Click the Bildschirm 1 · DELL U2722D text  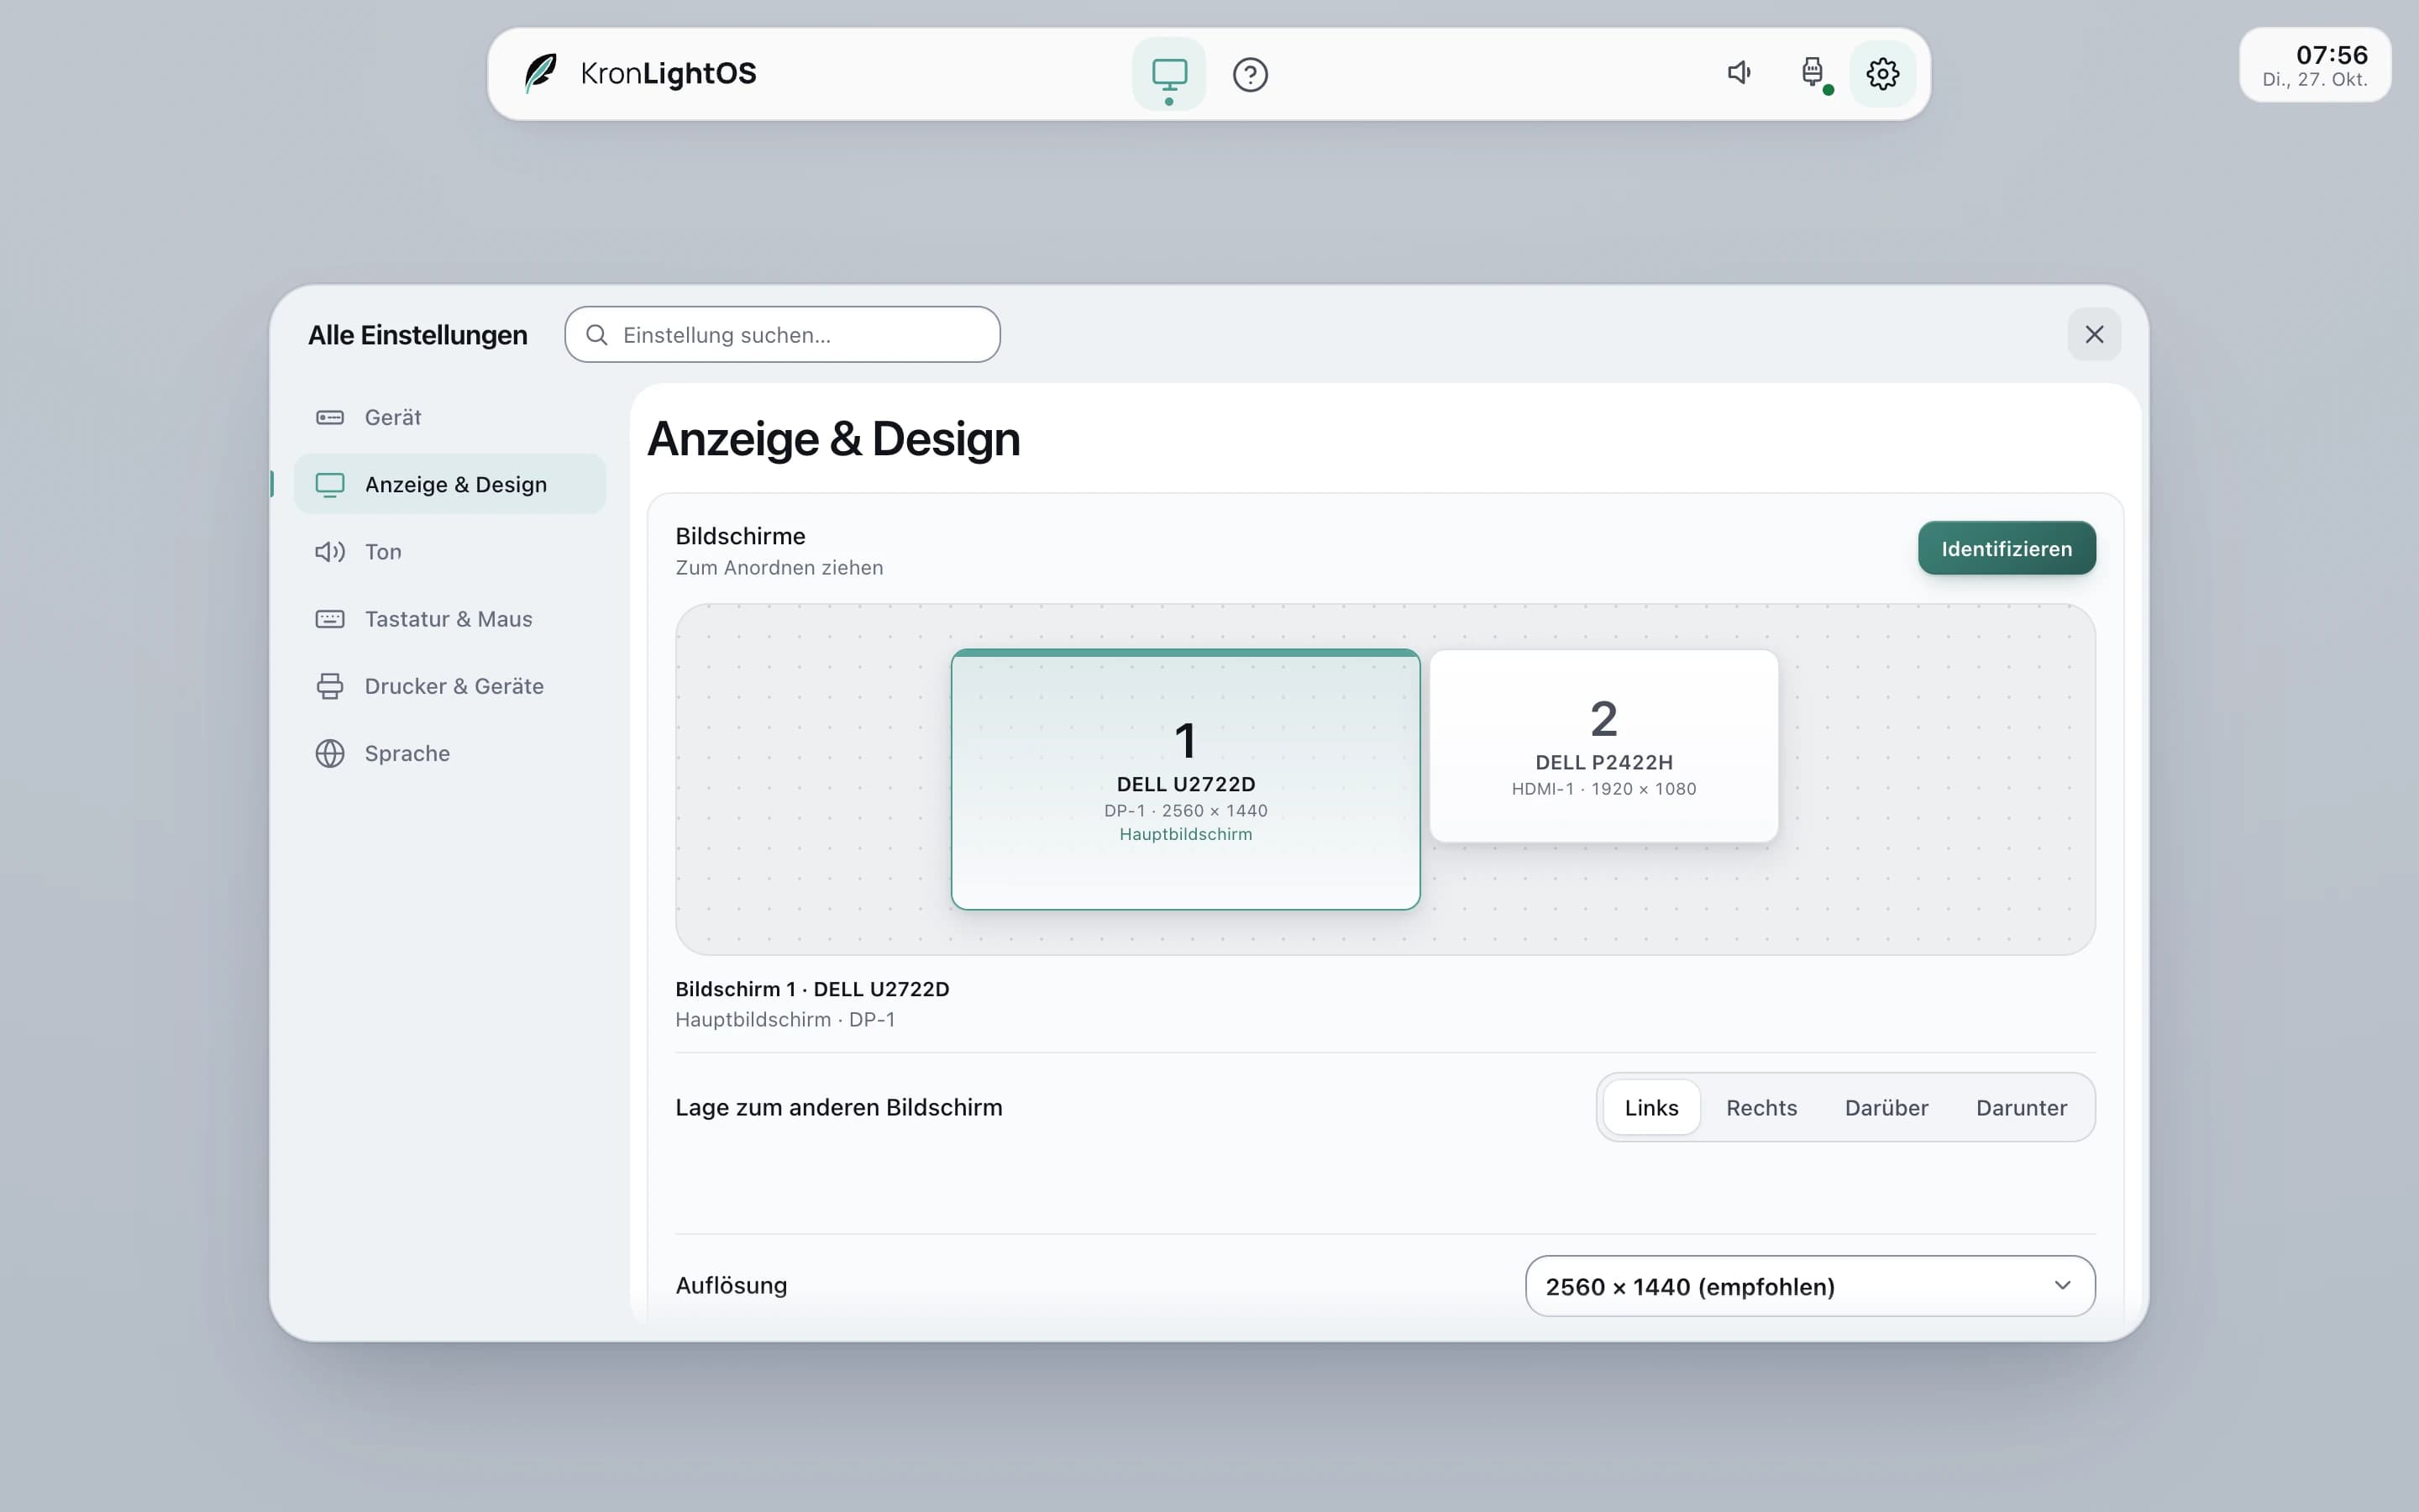pyautogui.click(x=811, y=989)
